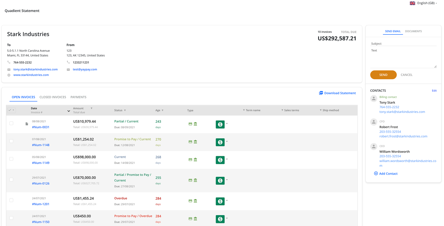Screen dimensions: 444x226
Task: Click bank icon in #Num-1150 row
Action: (195, 219)
